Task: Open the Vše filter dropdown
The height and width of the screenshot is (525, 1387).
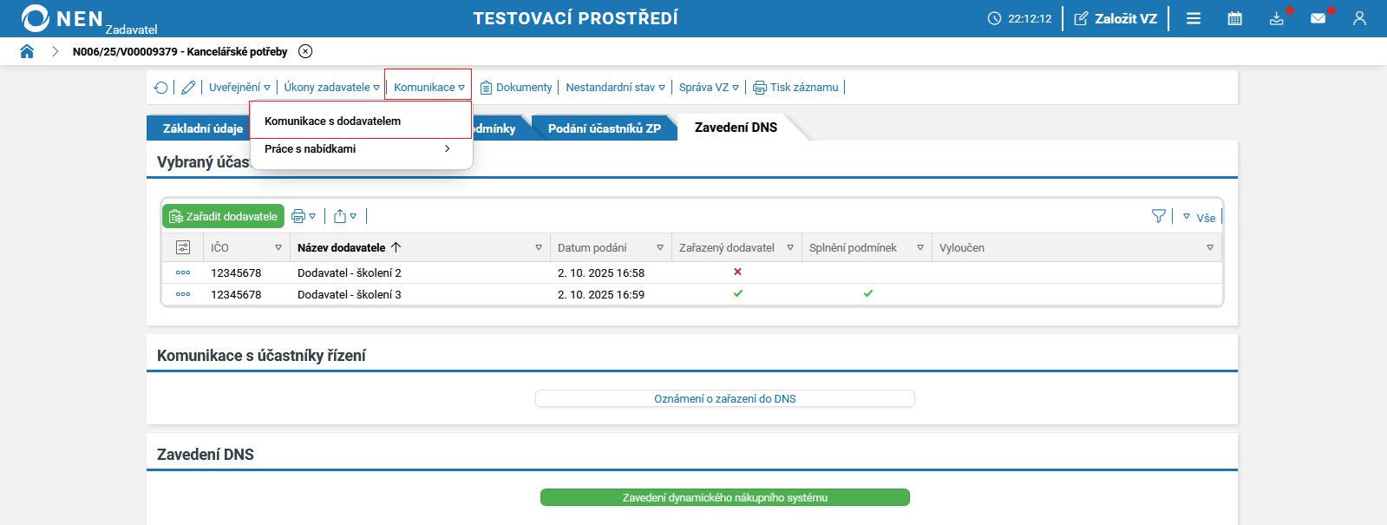Action: 1200,217
